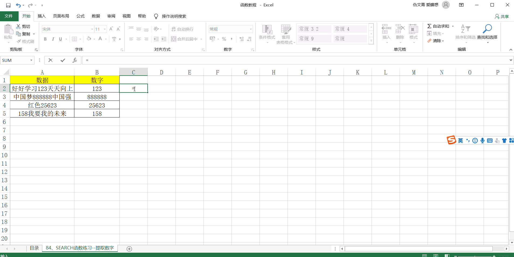The width and height of the screenshot is (514, 257).
Task: Click the add new sheet button
Action: (x=129, y=249)
